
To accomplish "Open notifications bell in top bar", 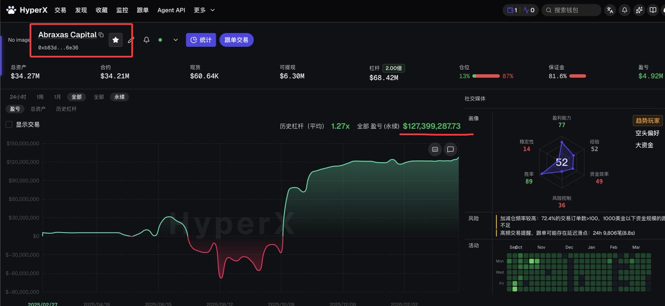I will coord(625,10).
